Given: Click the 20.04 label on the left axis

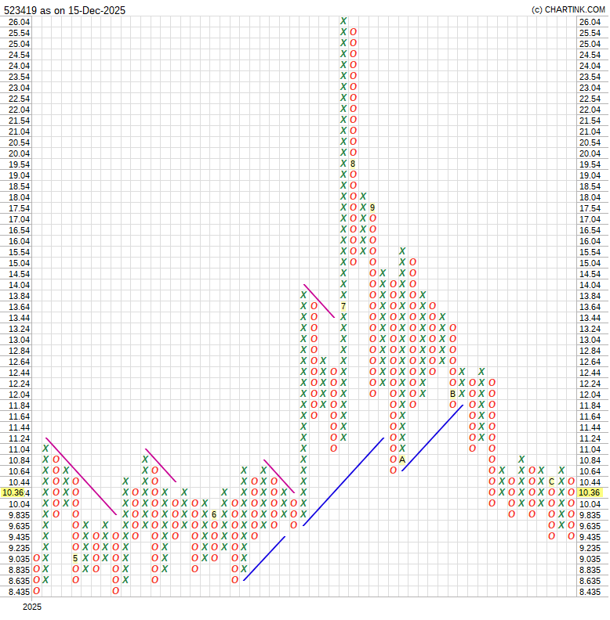Looking at the screenshot, I should (x=19, y=153).
